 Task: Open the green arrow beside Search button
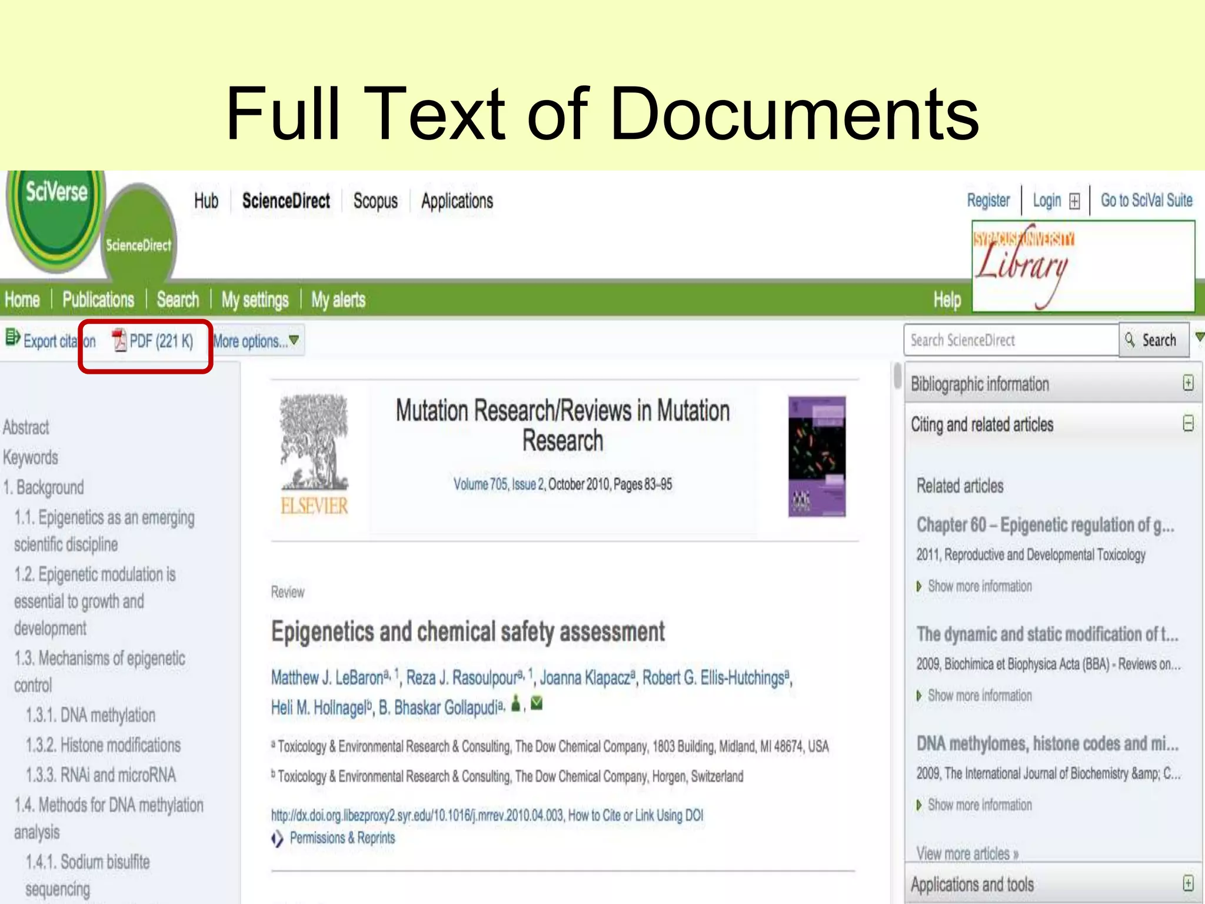coord(1199,337)
